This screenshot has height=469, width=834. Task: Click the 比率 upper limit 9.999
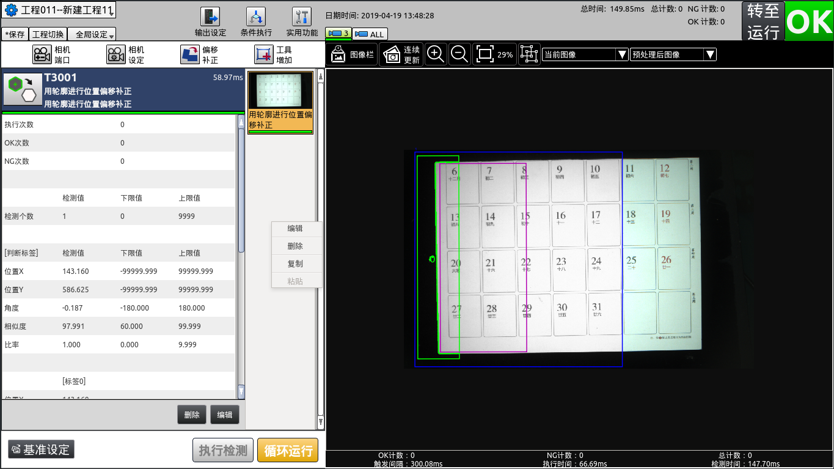(188, 345)
